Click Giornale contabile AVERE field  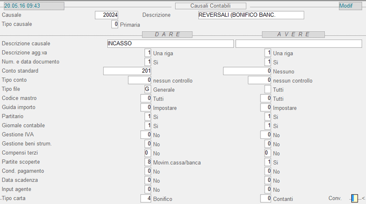(268, 126)
